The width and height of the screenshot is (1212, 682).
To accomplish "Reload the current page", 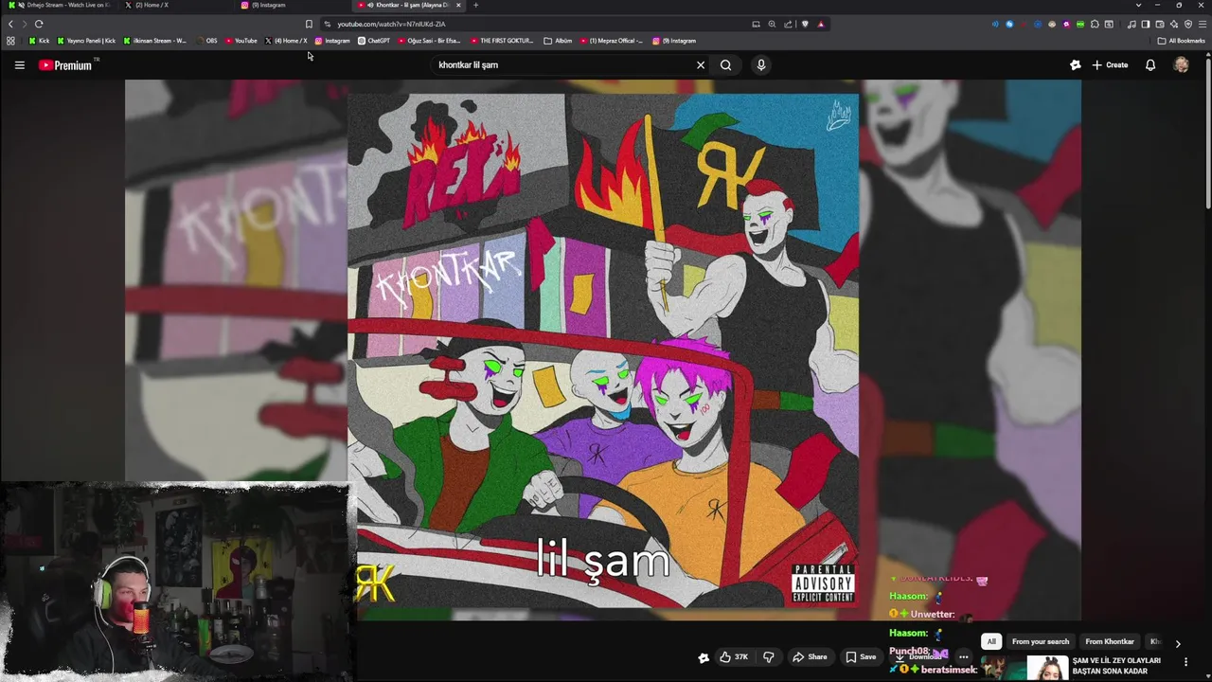I will (39, 24).
